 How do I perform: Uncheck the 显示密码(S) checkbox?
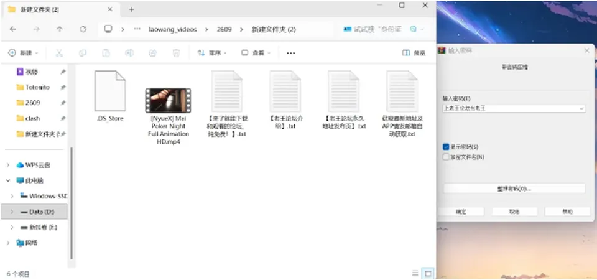pos(446,147)
